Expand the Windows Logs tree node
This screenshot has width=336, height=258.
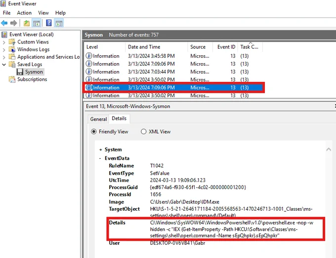[4, 50]
